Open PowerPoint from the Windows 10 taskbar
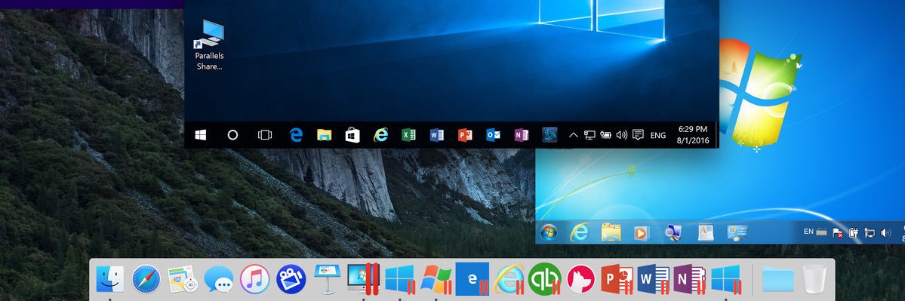The width and height of the screenshot is (905, 301). [465, 135]
